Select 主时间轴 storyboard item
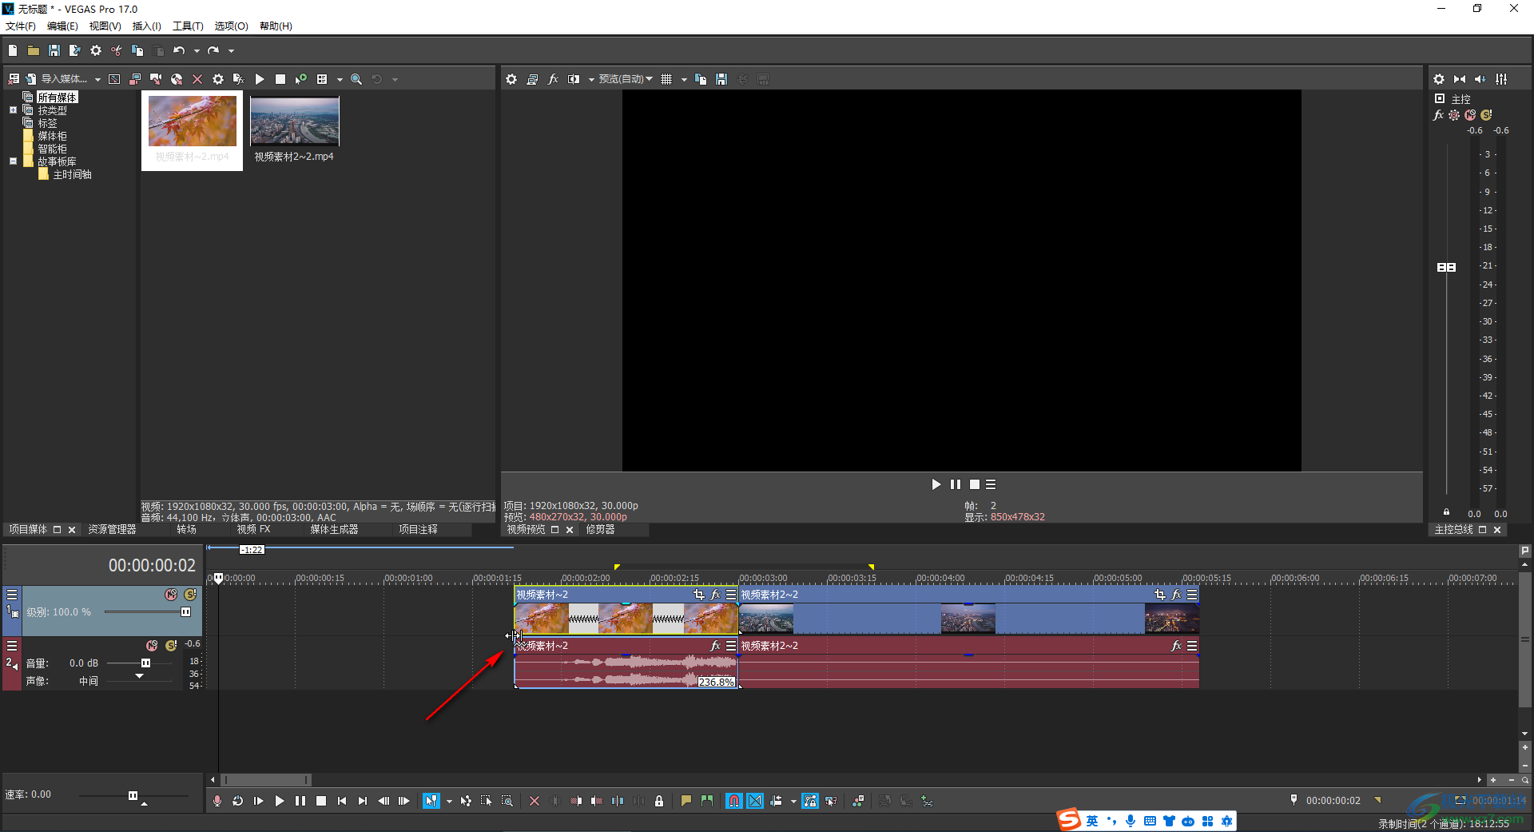This screenshot has width=1534, height=832. pyautogui.click(x=72, y=174)
